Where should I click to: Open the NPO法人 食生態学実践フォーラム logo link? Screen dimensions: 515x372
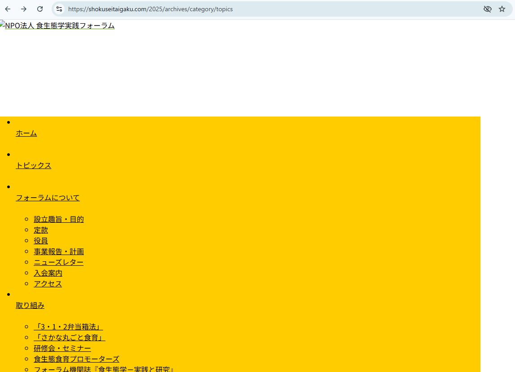point(57,26)
